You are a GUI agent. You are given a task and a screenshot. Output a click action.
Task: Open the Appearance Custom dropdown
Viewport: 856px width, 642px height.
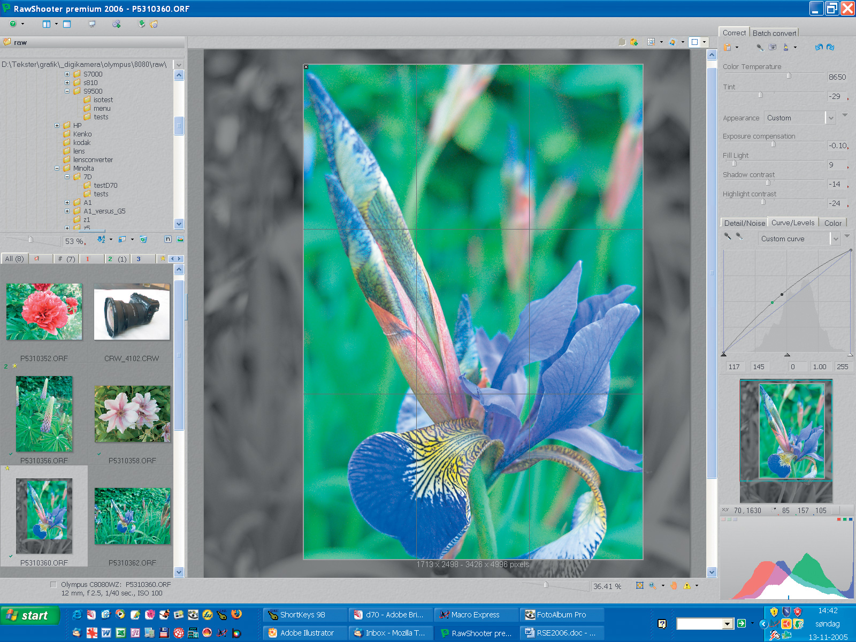(830, 118)
